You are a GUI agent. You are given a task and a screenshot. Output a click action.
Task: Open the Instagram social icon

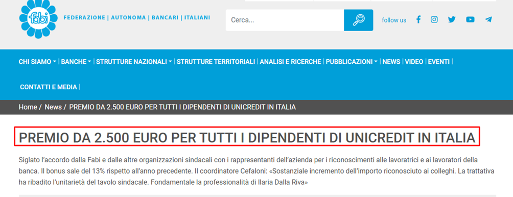point(434,19)
